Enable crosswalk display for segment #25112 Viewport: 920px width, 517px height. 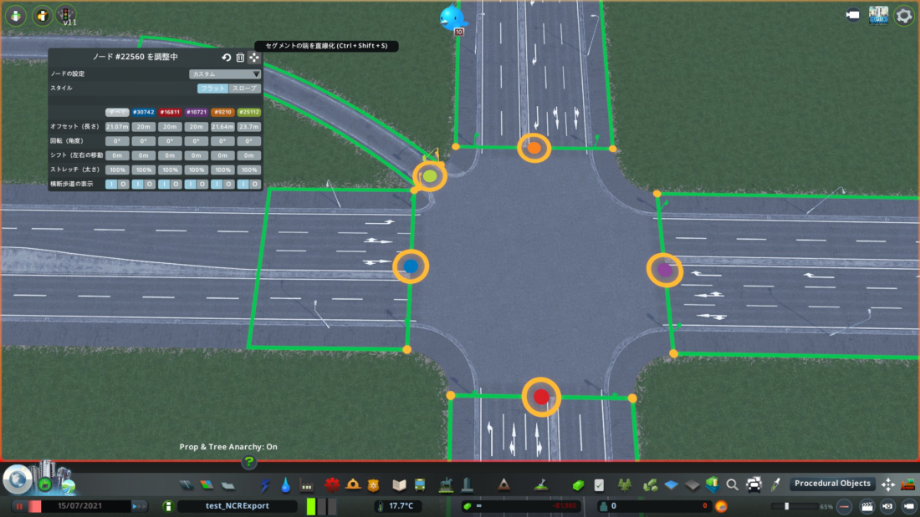tap(244, 185)
